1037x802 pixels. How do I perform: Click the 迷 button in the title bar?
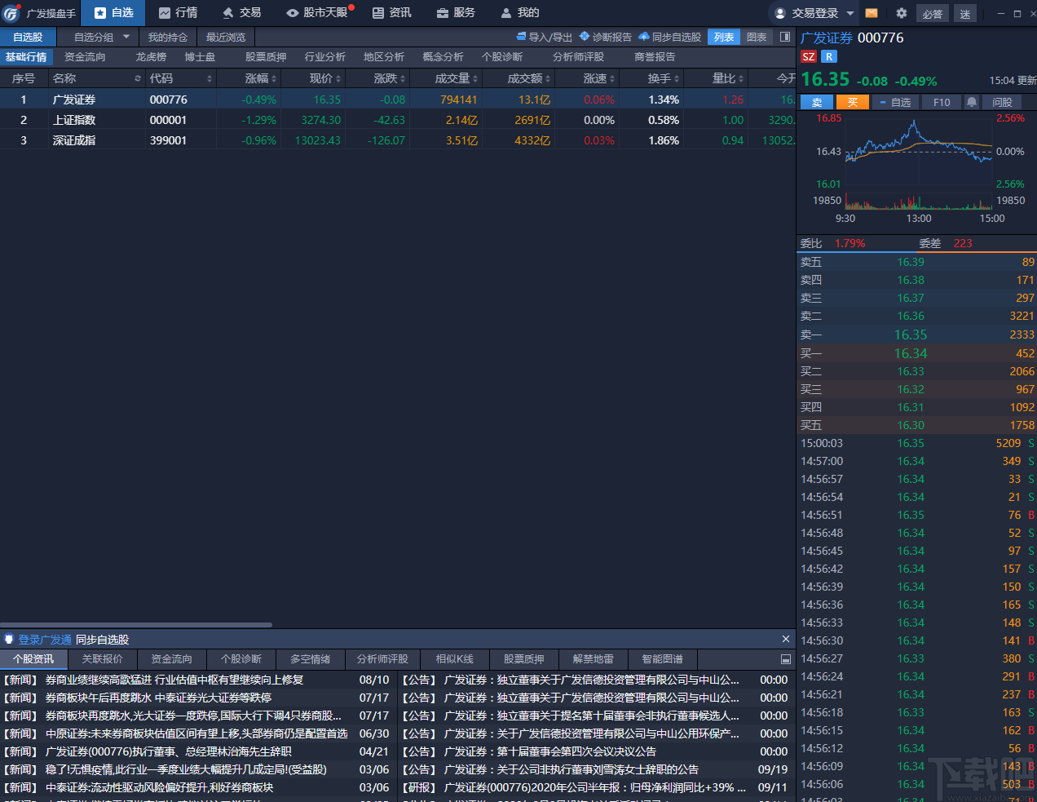(965, 14)
